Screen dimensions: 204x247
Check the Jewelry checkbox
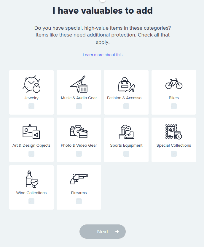tap(31, 106)
